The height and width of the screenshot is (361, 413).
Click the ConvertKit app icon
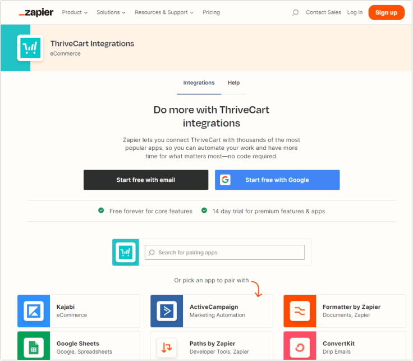(300, 347)
